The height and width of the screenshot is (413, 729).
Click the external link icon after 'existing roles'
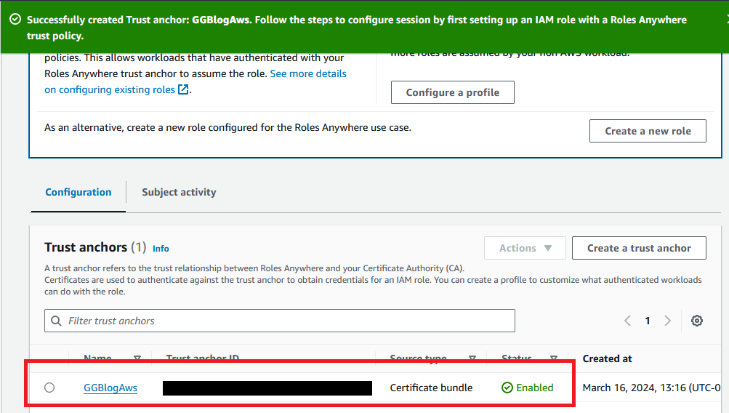pos(184,89)
